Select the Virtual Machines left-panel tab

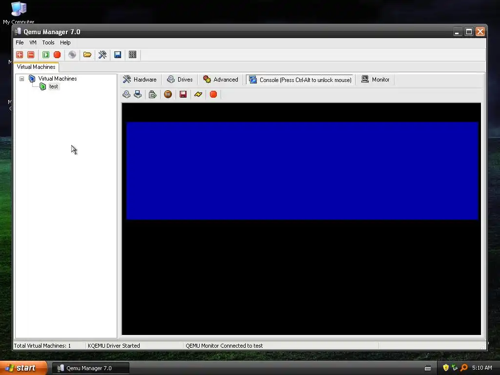click(36, 67)
